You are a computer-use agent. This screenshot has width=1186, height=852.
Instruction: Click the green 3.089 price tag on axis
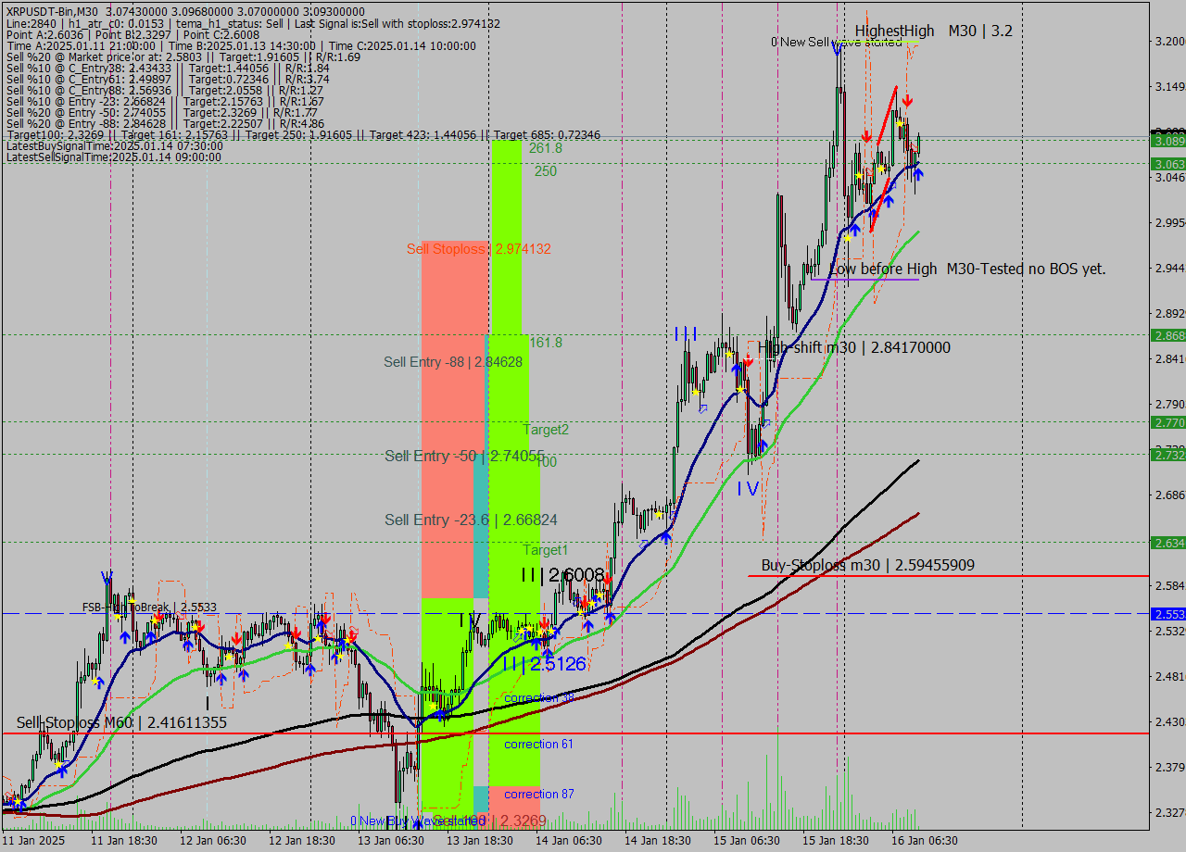[x=1167, y=142]
